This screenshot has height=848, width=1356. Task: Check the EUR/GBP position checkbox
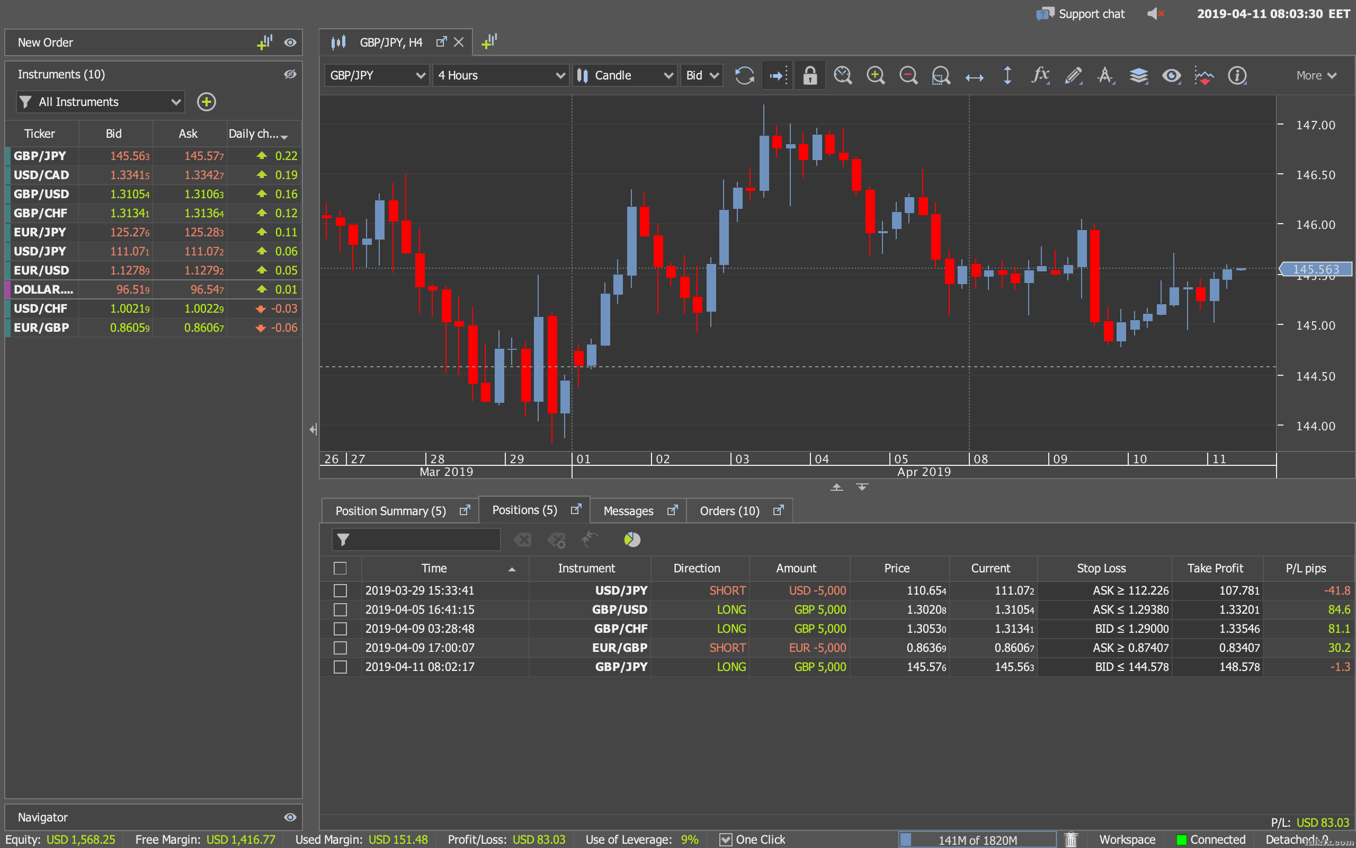[340, 648]
